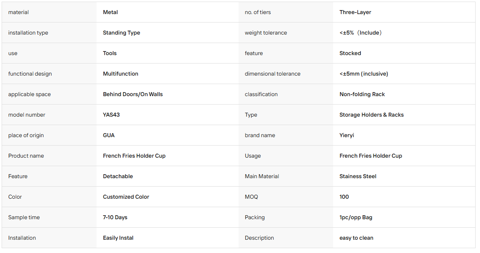Select the 'Customized Color' value
The image size is (480, 253).
click(126, 197)
